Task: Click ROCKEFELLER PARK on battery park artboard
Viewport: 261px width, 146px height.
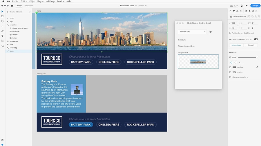Action: coord(140,125)
